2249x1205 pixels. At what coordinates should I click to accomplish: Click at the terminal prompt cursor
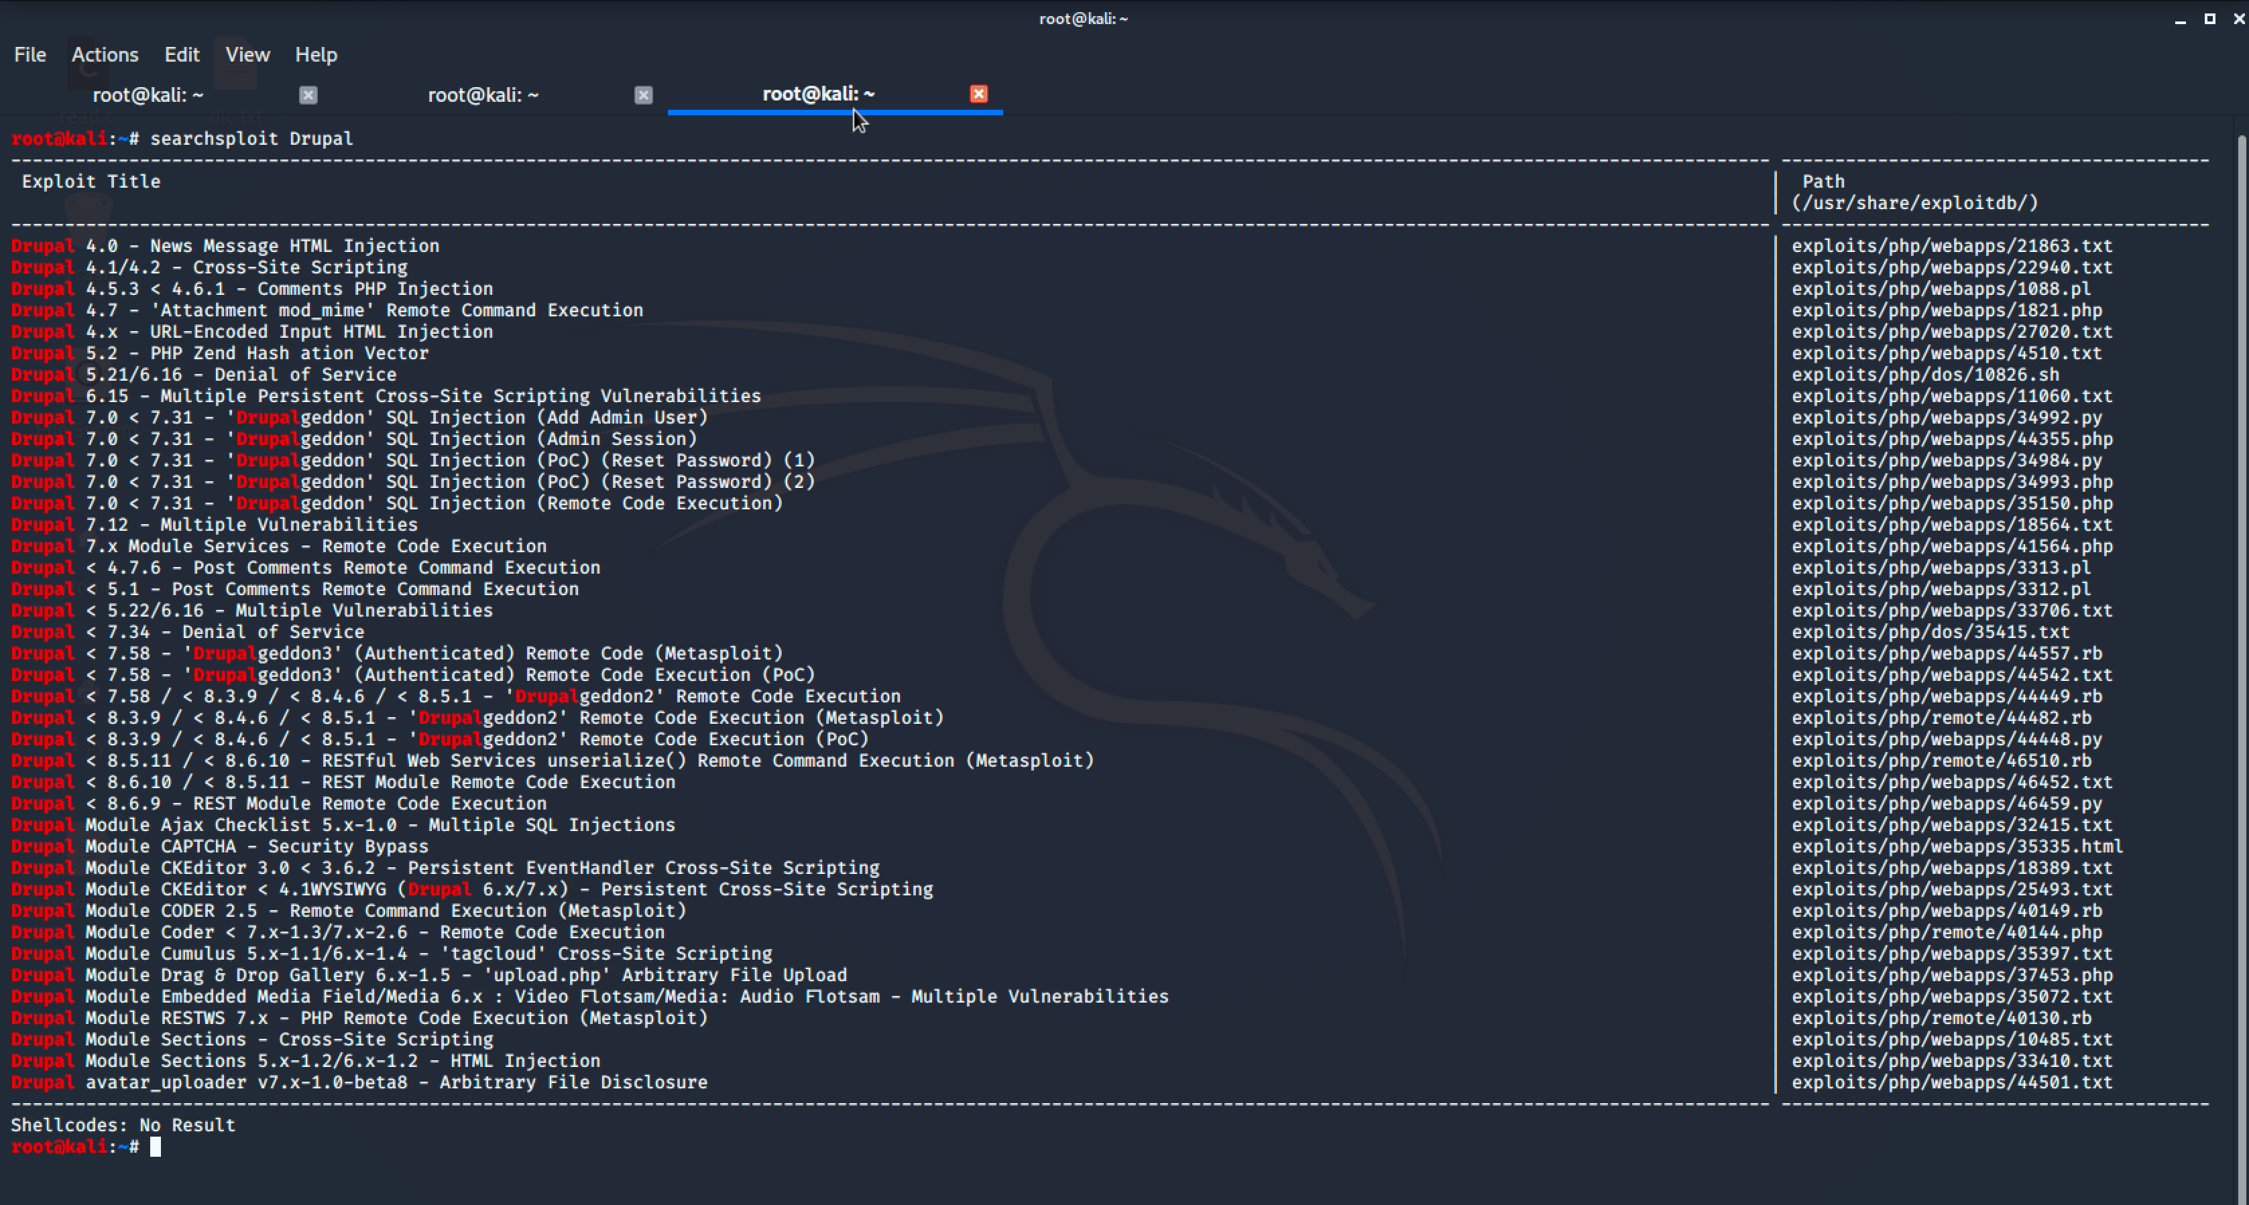[x=156, y=1147]
